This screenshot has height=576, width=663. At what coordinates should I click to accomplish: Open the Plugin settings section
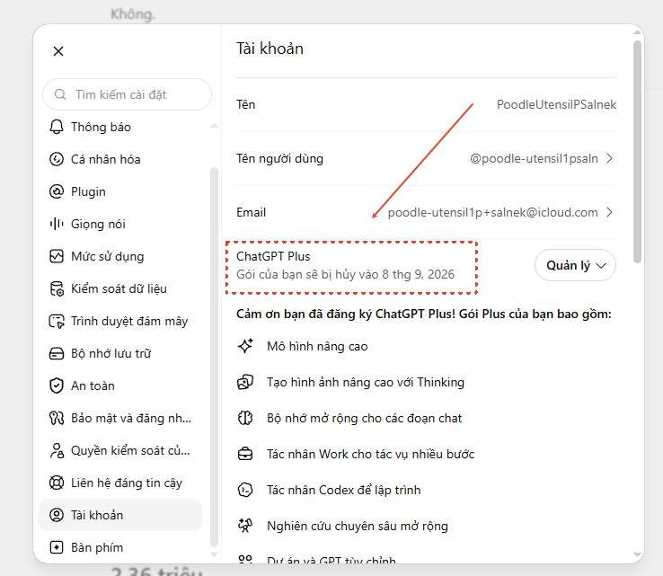(x=120, y=191)
